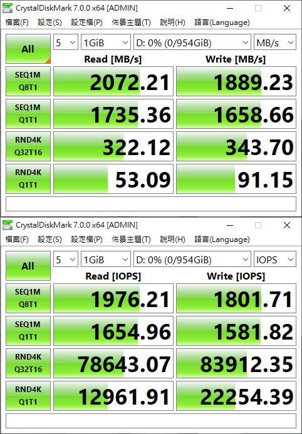Open 設定檔(P) menu in top window

coord(87,23)
